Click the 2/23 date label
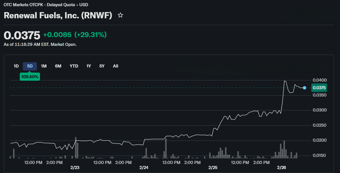The height and width of the screenshot is (173, 340). click(75, 168)
